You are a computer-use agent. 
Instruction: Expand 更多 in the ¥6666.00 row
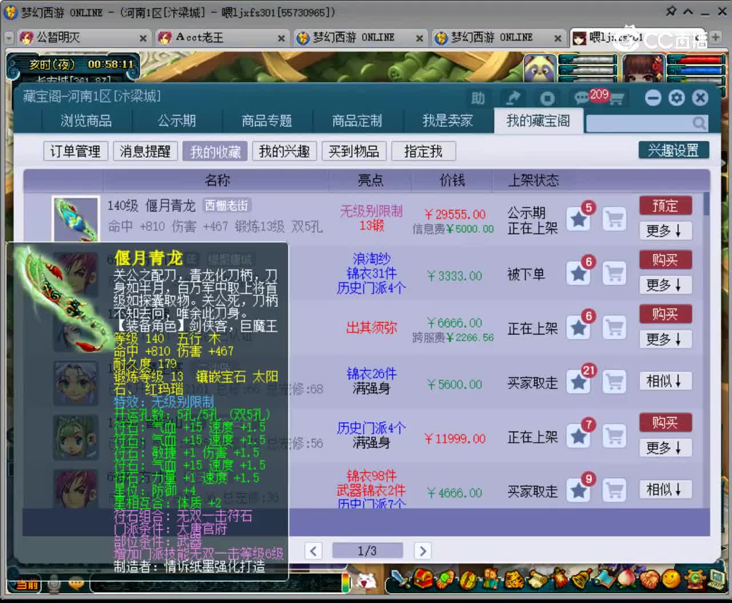[665, 339]
